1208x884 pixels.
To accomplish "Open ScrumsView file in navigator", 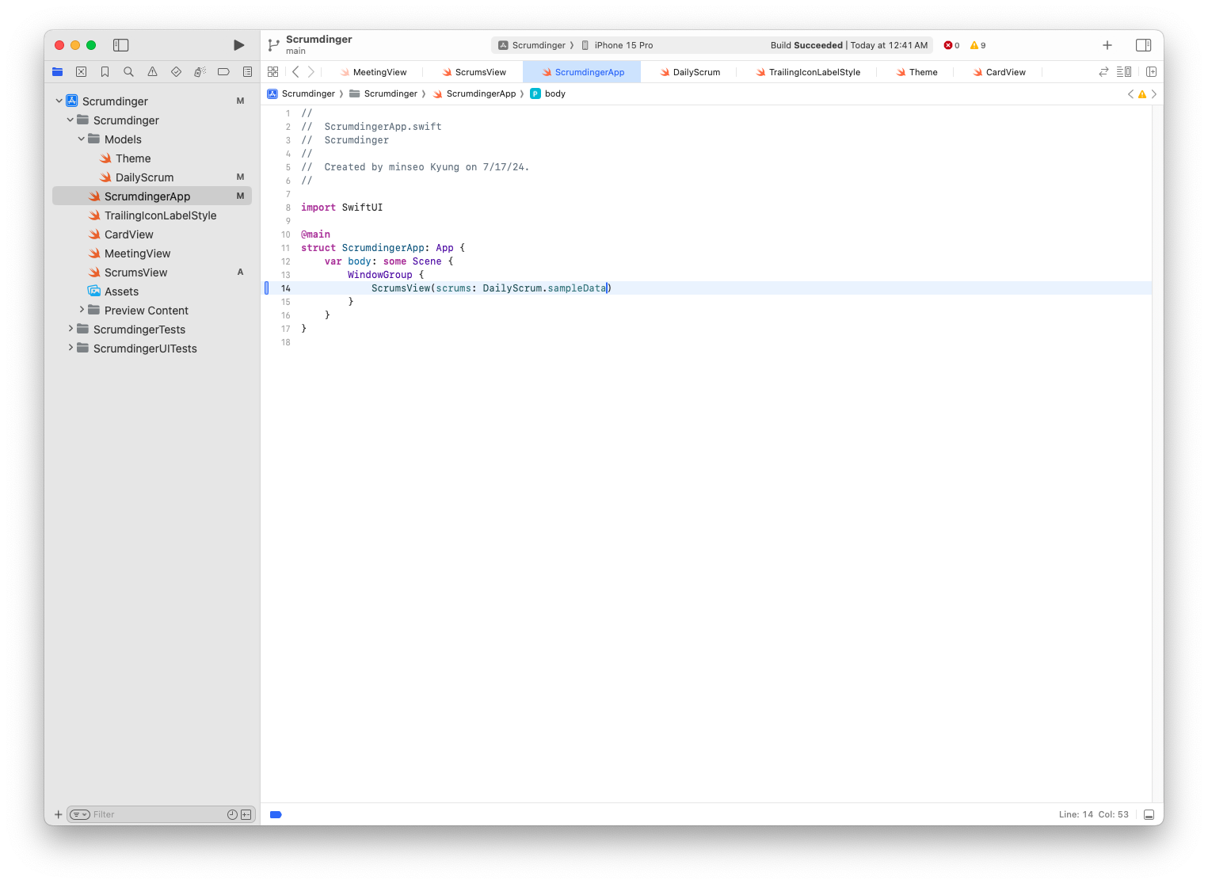I will [152, 272].
